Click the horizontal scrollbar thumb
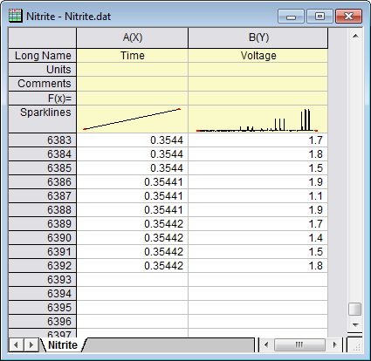Viewport: 371px width, 361px height. (x=299, y=345)
